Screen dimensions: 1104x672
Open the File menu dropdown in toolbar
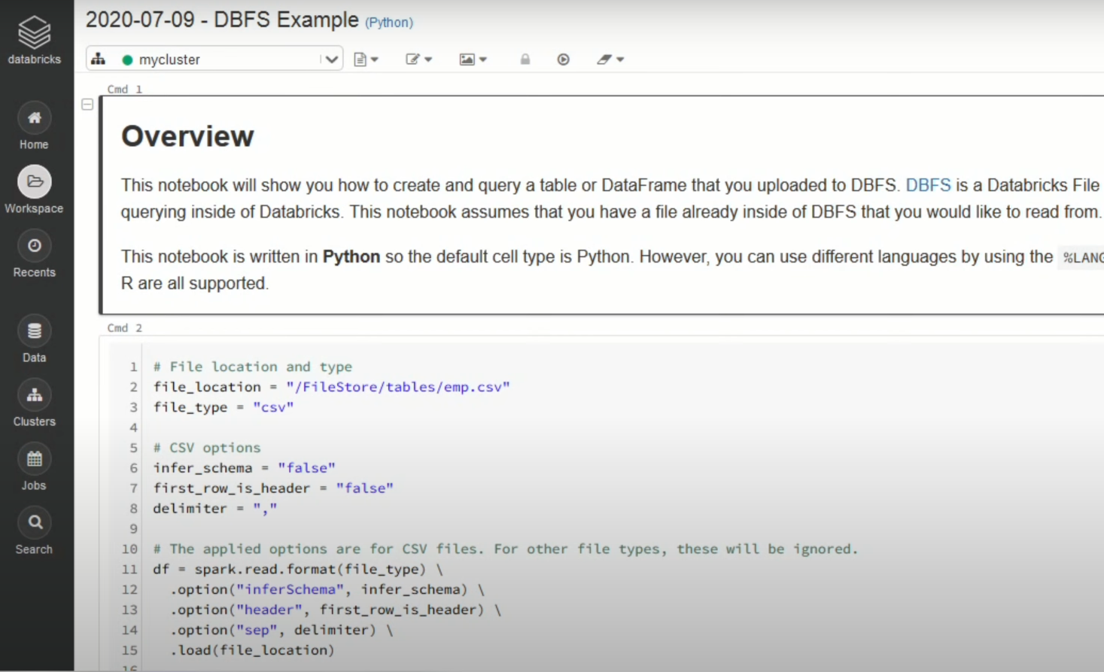point(366,59)
